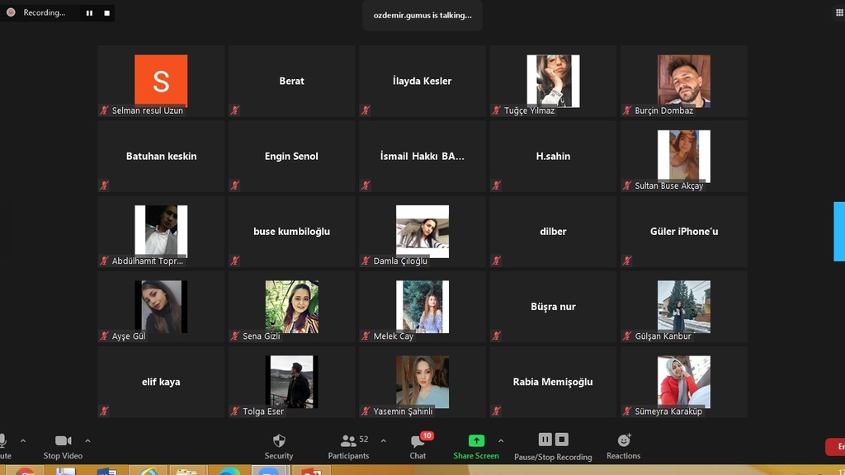
Task: Expand participants options arrow
Action: click(383, 440)
